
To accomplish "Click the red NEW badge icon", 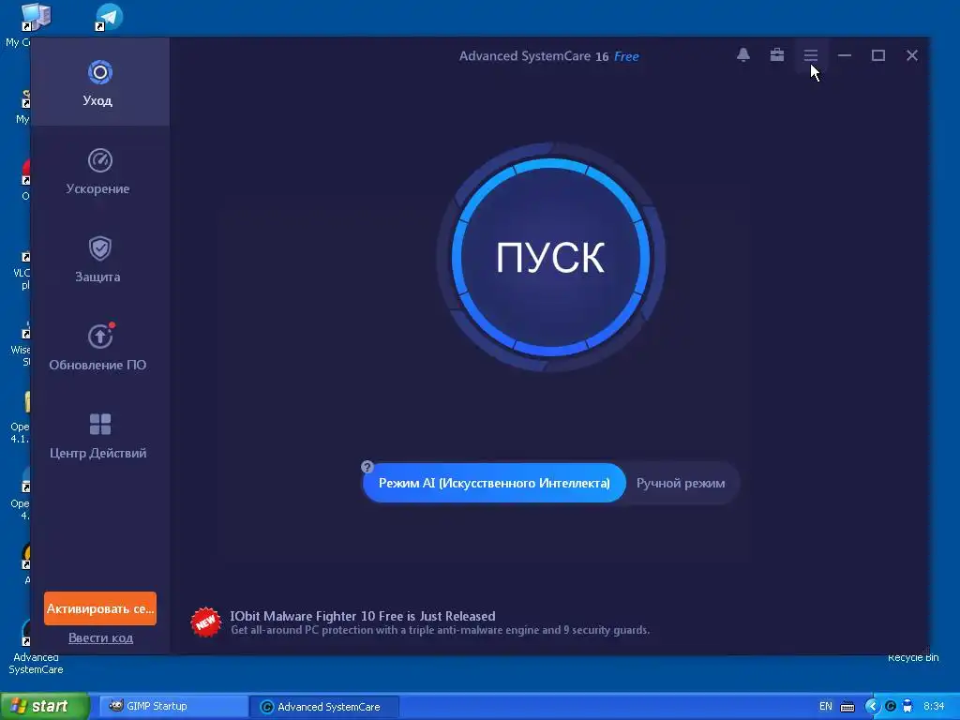I will [x=205, y=622].
